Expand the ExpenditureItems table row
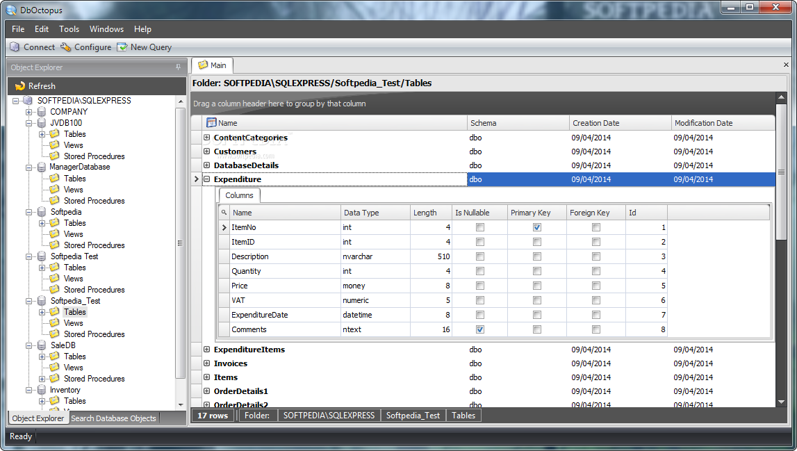 point(207,350)
